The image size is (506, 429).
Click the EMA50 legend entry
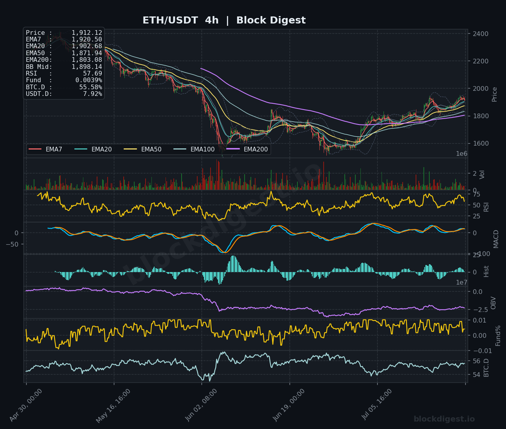[142, 149]
